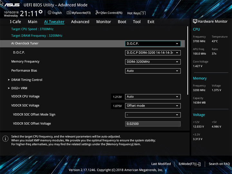Screen dimensions: 232x174
Task: Open the Advanced tab
Action: click(x=80, y=22)
